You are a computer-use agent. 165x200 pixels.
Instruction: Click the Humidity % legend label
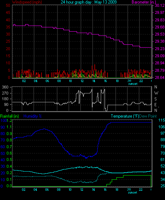(x=33, y=116)
